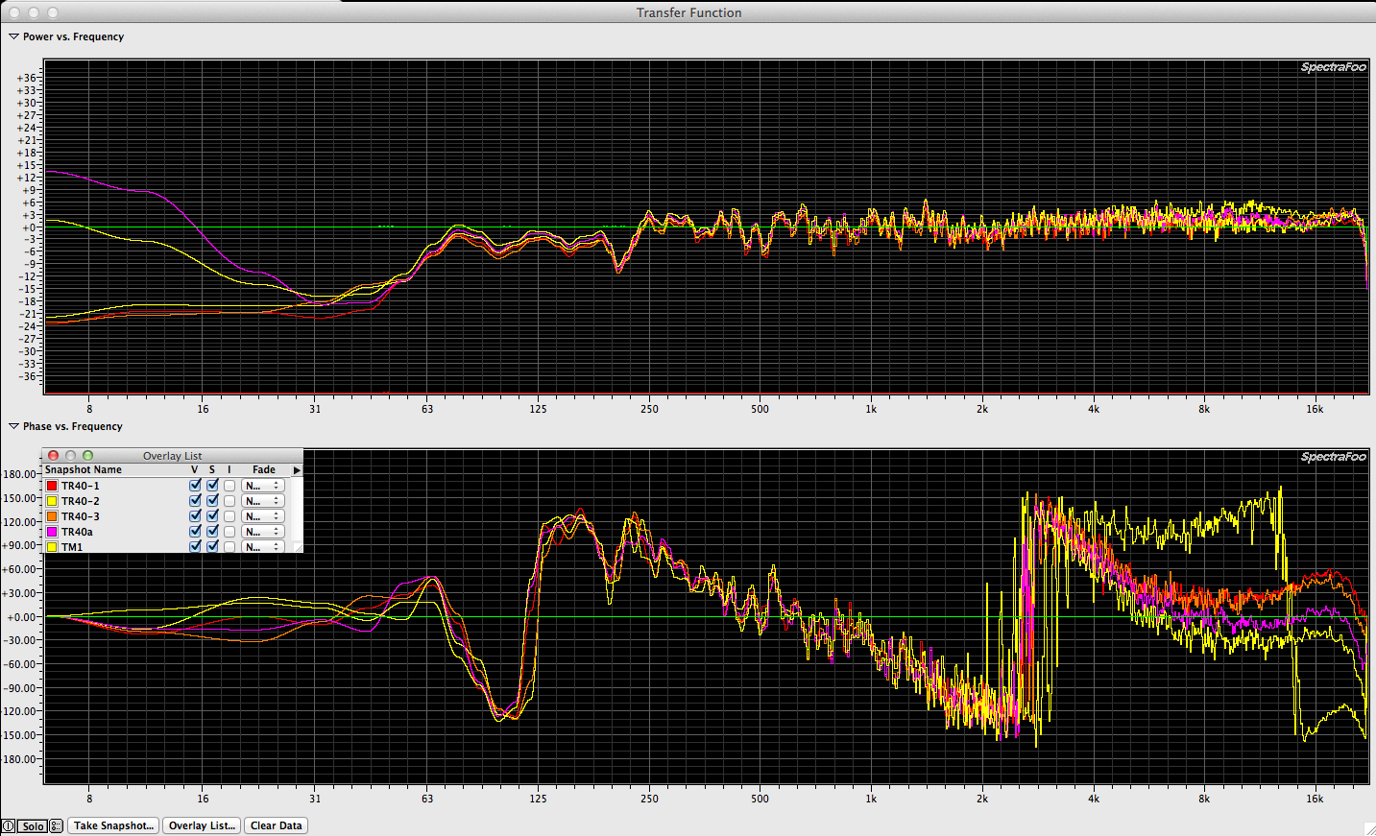Close the Overlay List floating window
This screenshot has height=836, width=1376.
[x=54, y=456]
